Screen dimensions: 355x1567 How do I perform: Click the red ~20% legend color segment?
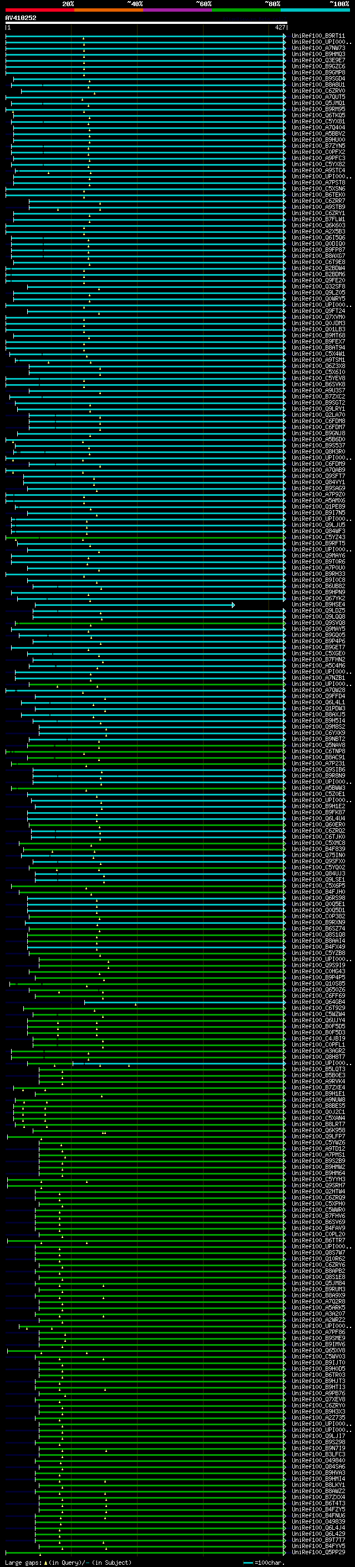tap(40, 10)
